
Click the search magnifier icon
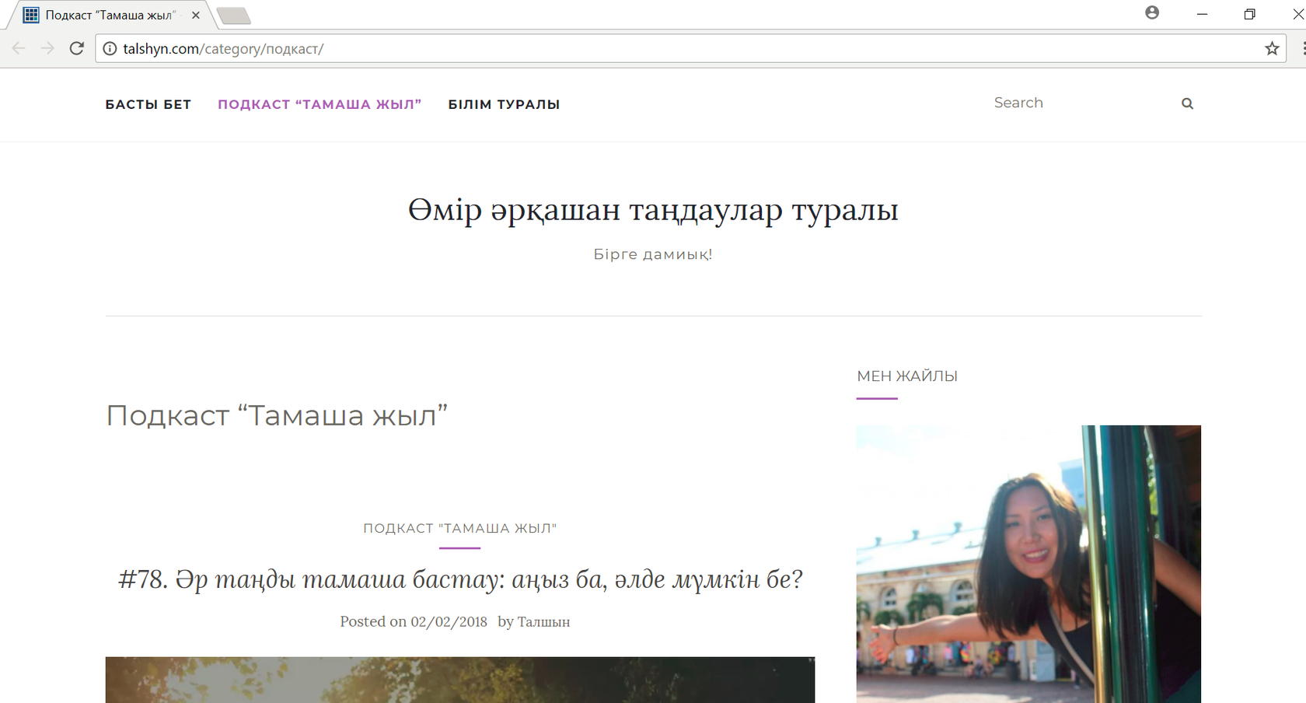(1187, 103)
